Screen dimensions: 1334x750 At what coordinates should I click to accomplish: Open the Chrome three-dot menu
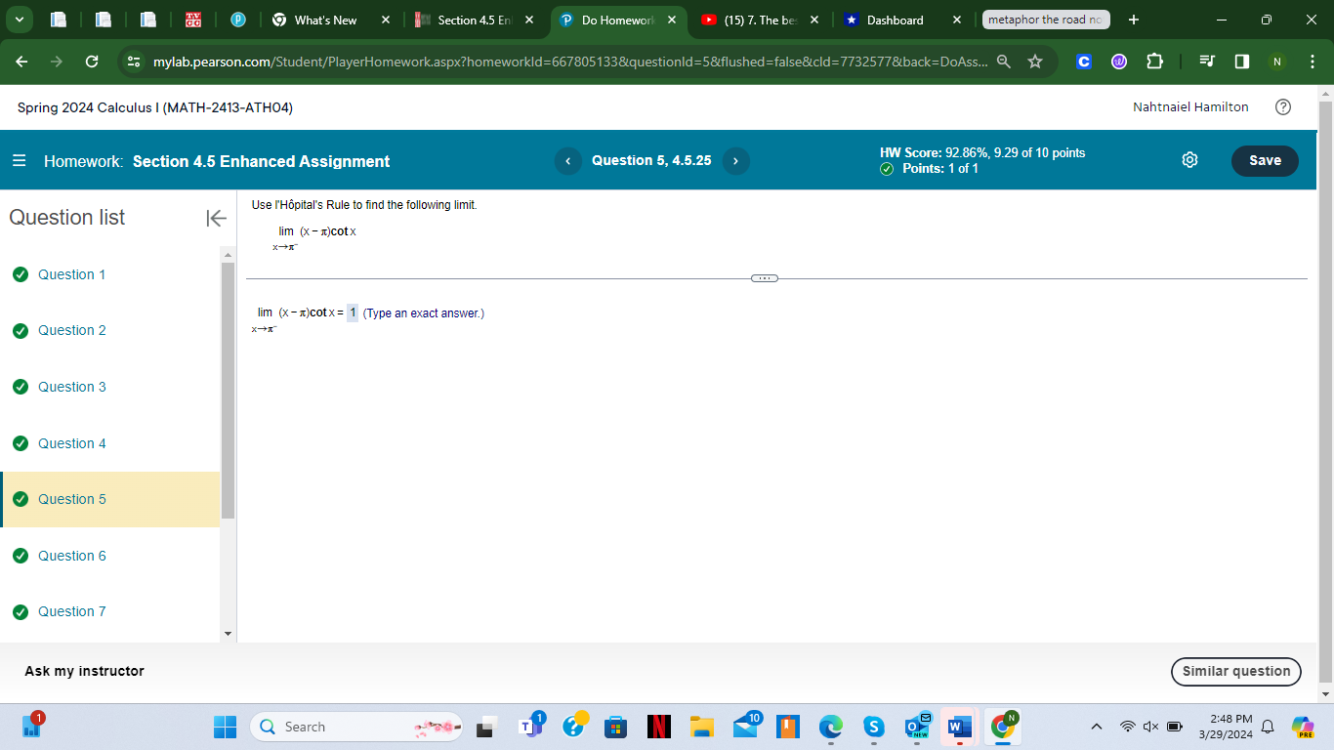tap(1313, 61)
